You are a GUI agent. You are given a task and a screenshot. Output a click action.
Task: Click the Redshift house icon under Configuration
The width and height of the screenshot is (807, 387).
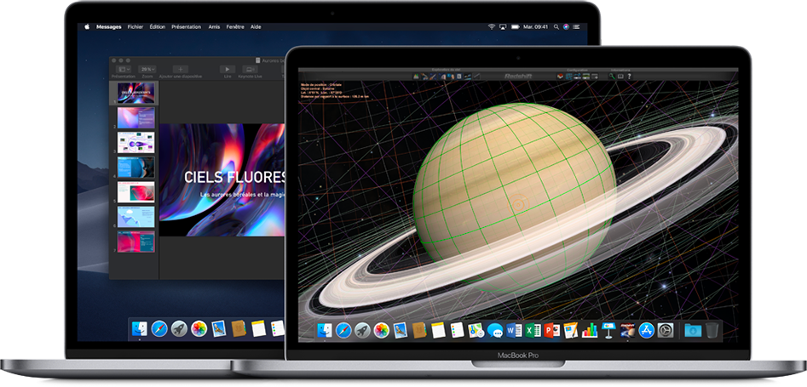[562, 76]
